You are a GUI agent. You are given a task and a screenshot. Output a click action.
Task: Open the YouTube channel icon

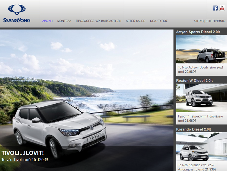click(222, 8)
